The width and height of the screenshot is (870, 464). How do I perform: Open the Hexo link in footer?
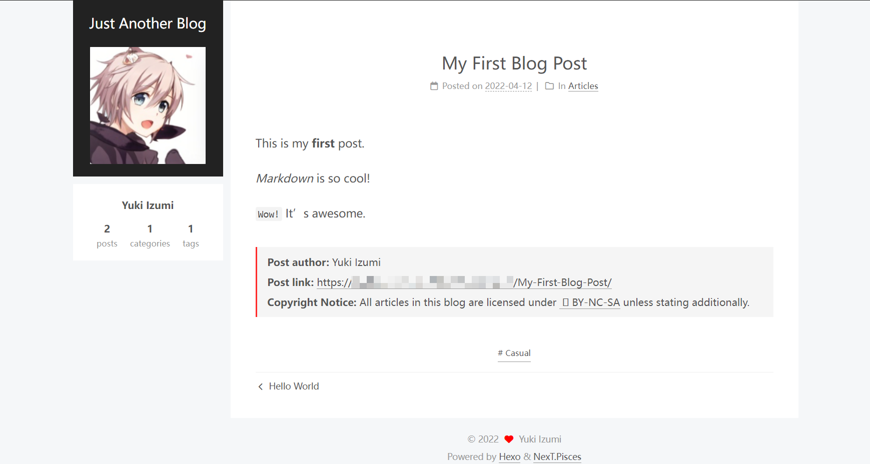(509, 456)
